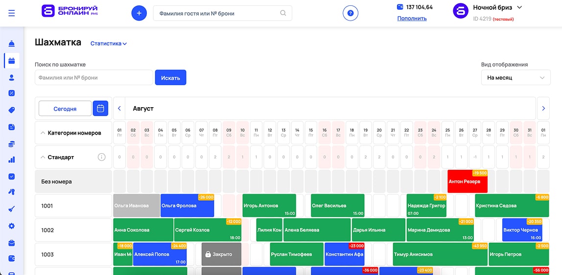Click the Бронируй Онлайн logo
Screen dimensions: 562x275
coord(70,11)
